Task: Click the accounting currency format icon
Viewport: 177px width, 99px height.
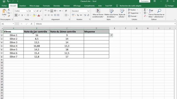Action: [x=73, y=15]
